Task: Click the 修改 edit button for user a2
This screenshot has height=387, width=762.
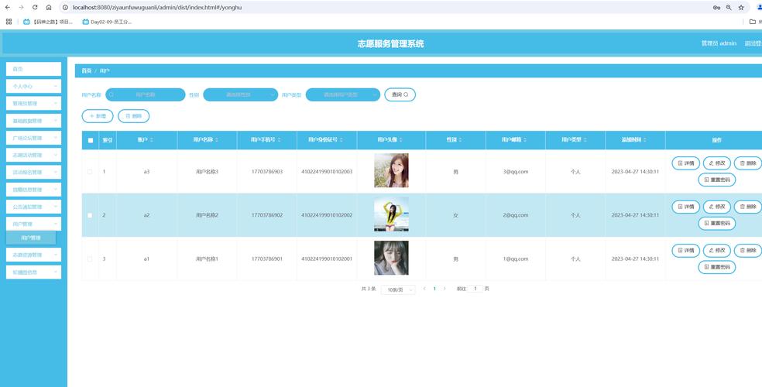Action: point(717,207)
